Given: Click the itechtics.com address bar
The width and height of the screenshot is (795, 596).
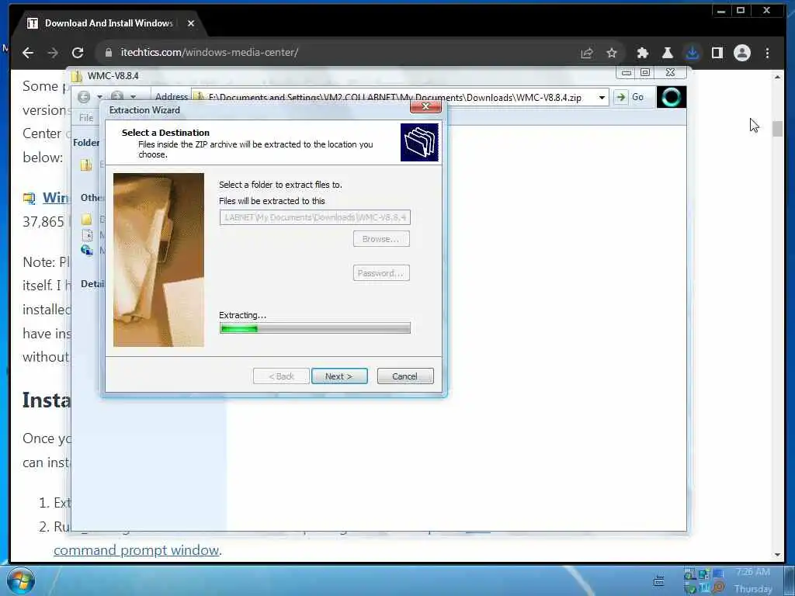Looking at the screenshot, I should [x=335, y=52].
